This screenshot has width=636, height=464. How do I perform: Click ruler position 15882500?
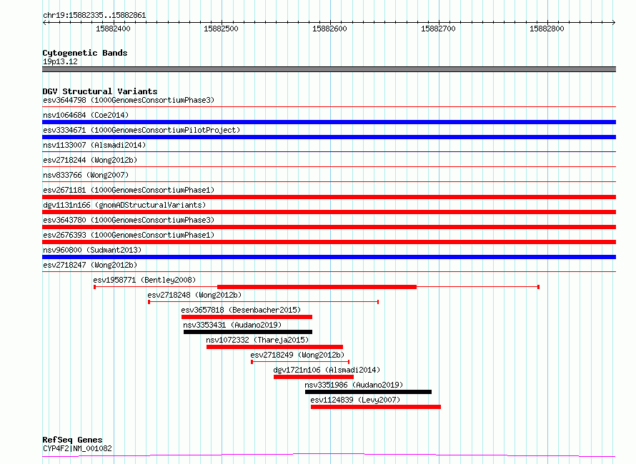pyautogui.click(x=221, y=29)
